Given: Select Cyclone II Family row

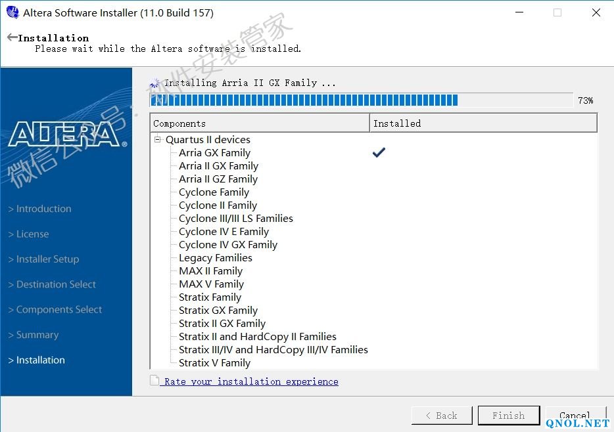Looking at the screenshot, I should tap(218, 205).
